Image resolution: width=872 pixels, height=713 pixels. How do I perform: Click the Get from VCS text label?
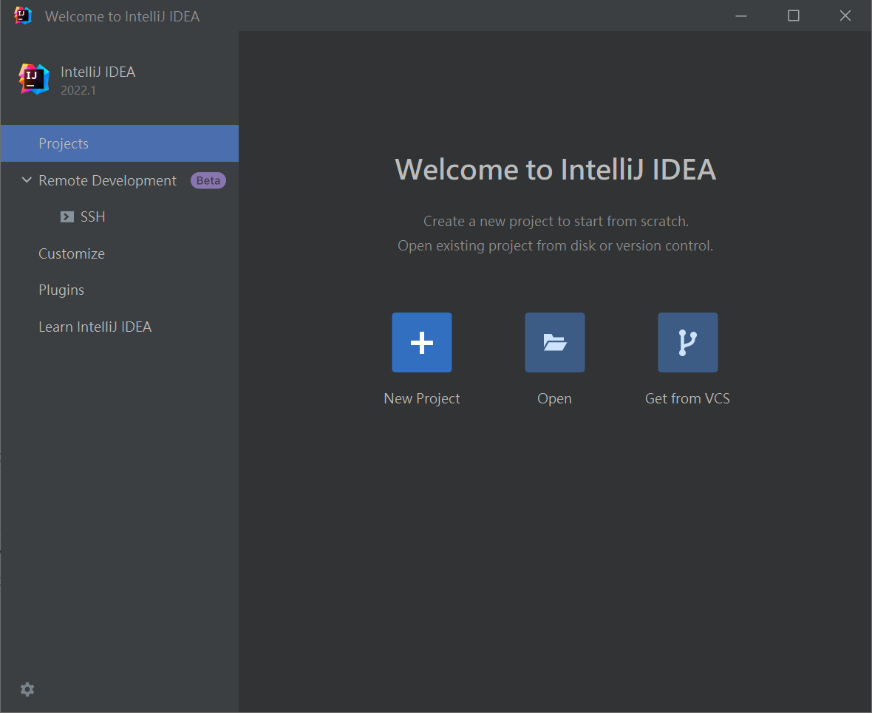click(687, 398)
